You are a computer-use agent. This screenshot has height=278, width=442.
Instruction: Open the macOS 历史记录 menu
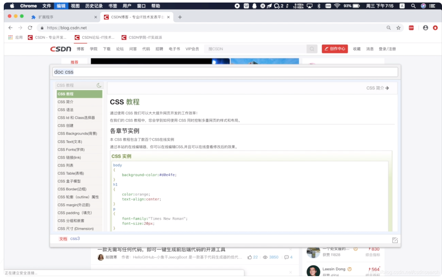pyautogui.click(x=94, y=6)
